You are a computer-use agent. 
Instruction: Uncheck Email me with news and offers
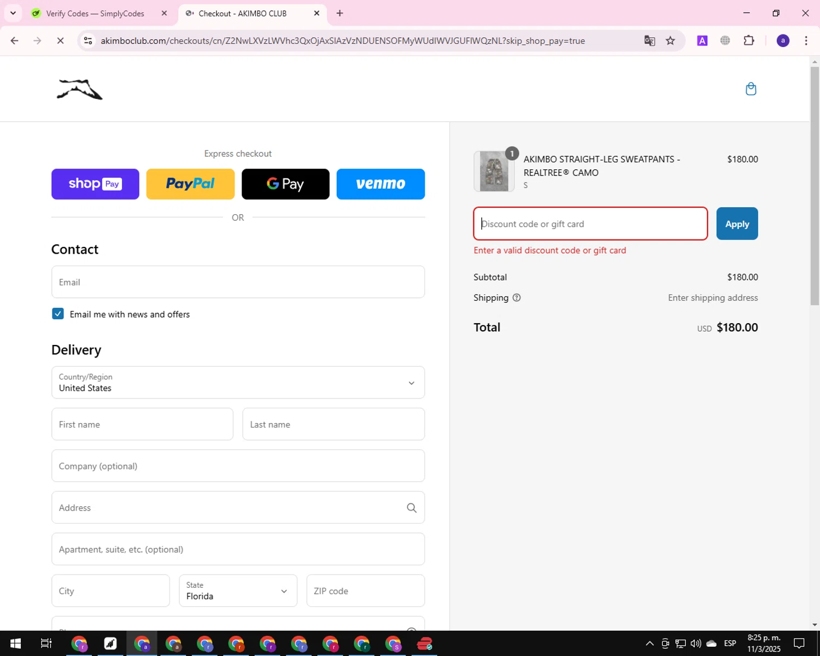(58, 314)
